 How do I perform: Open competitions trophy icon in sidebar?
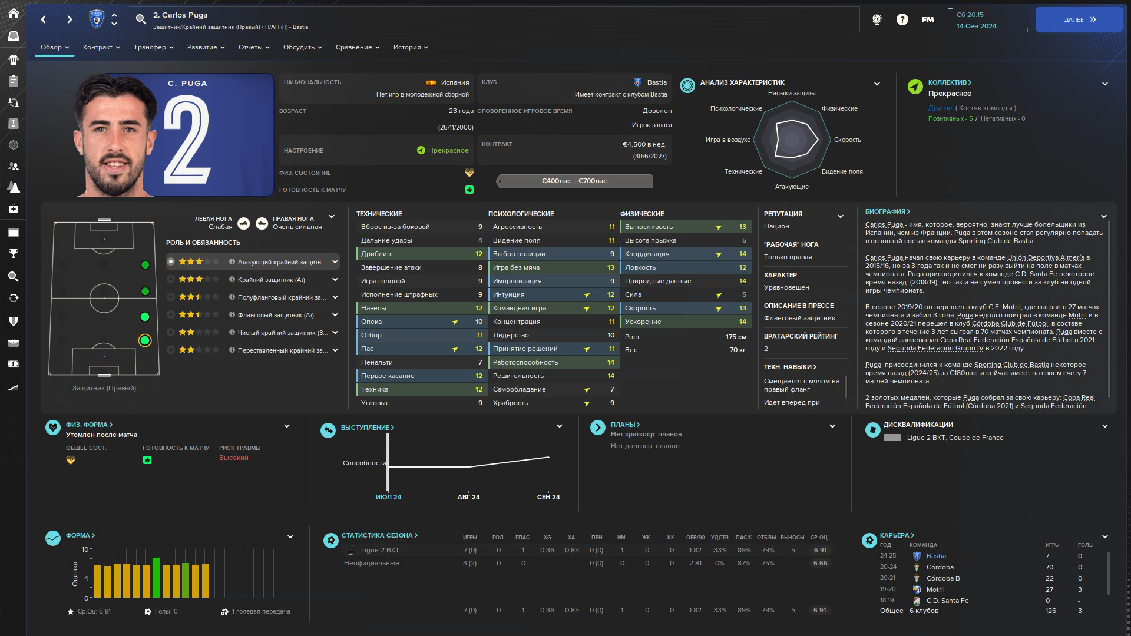coord(14,254)
